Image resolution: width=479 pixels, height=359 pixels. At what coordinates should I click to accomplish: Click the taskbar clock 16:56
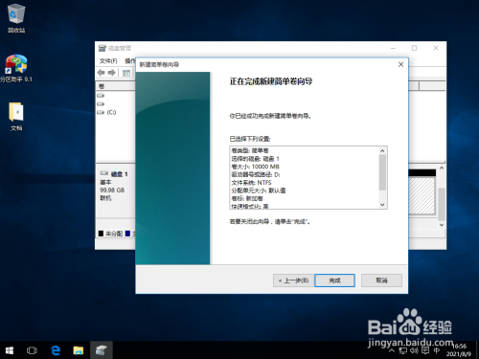pyautogui.click(x=460, y=346)
